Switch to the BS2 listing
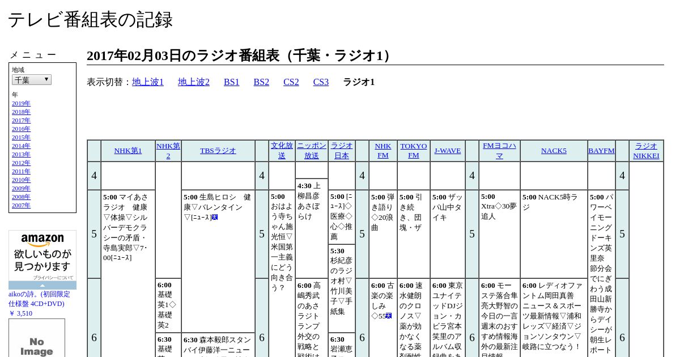 [x=261, y=82]
